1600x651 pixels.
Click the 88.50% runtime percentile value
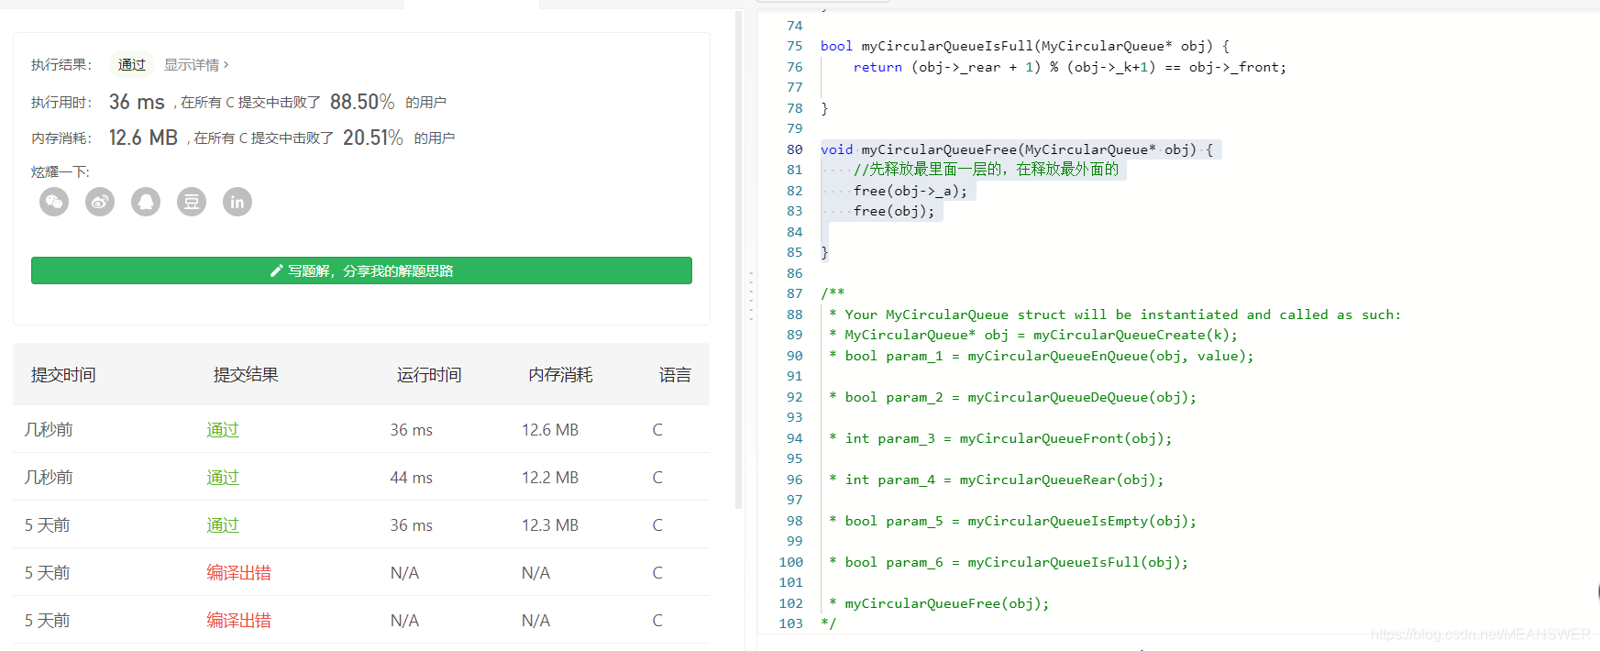tap(362, 102)
